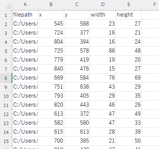
Task: Select cell containing 76
Action: coord(103,78)
